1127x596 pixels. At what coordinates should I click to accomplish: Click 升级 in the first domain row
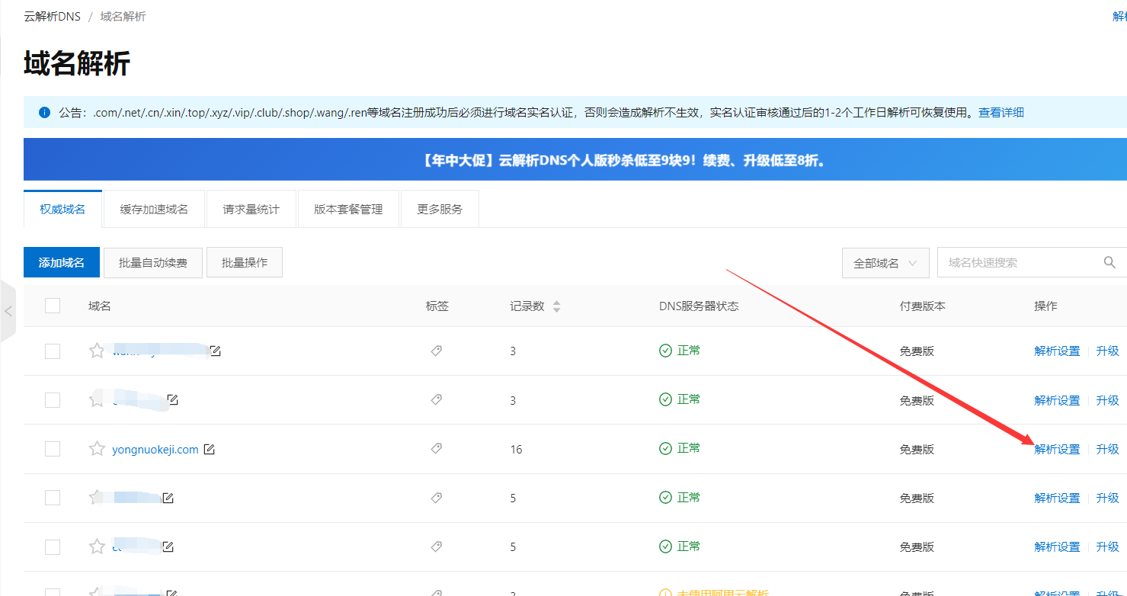tap(1107, 351)
